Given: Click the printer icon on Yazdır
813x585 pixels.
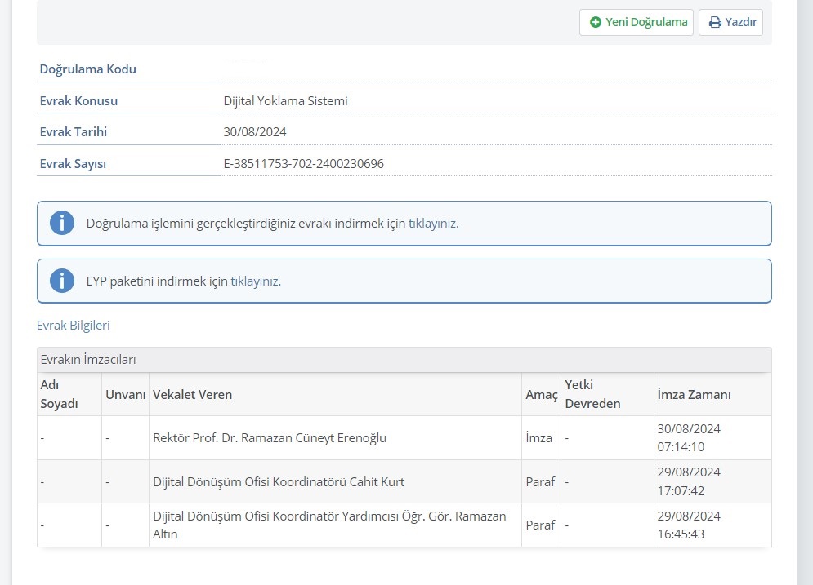Looking at the screenshot, I should tap(715, 23).
